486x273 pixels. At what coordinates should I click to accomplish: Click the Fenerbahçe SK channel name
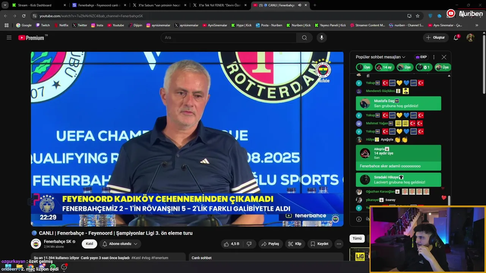tap(57, 242)
